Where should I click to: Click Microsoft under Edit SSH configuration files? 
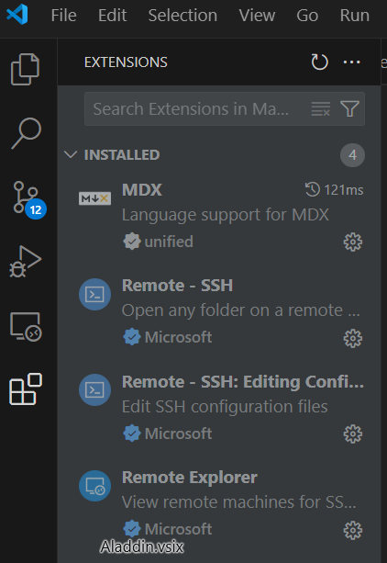click(x=178, y=434)
